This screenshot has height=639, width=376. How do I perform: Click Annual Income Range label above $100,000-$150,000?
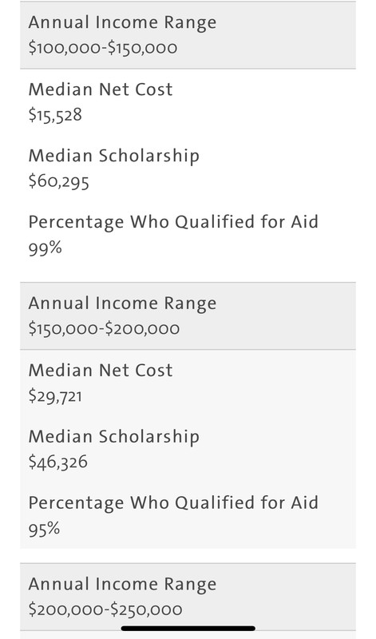click(x=122, y=23)
